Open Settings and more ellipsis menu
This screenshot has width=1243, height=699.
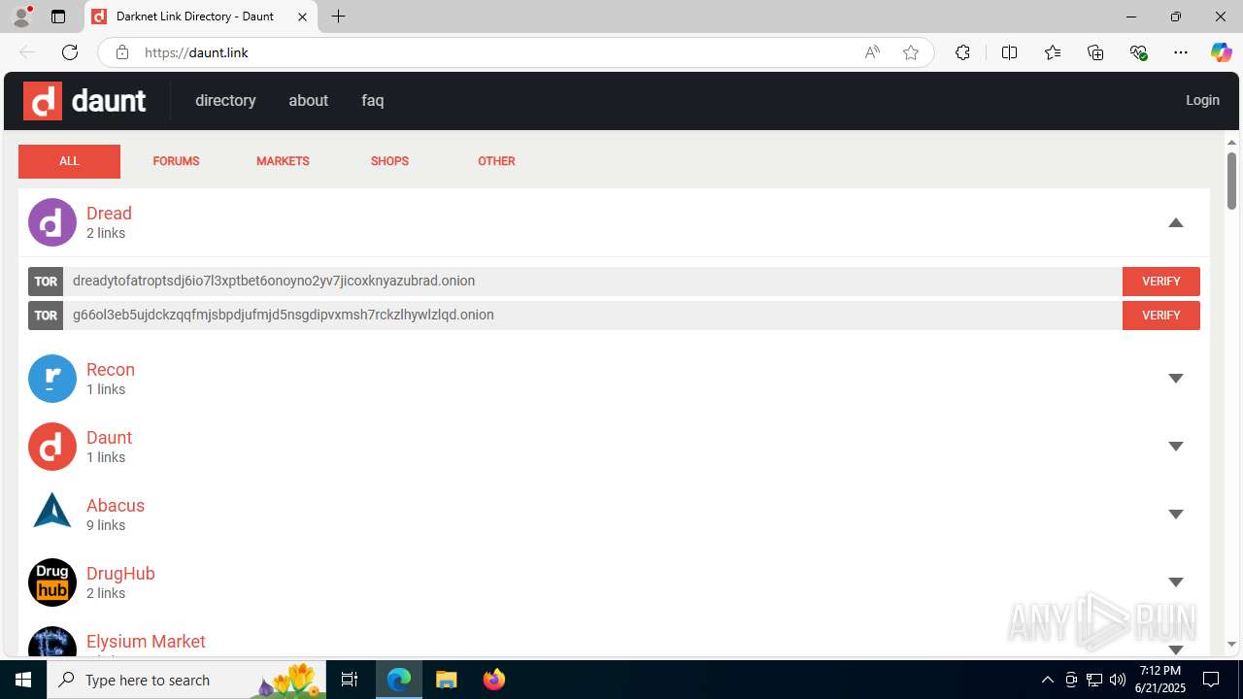pos(1181,52)
